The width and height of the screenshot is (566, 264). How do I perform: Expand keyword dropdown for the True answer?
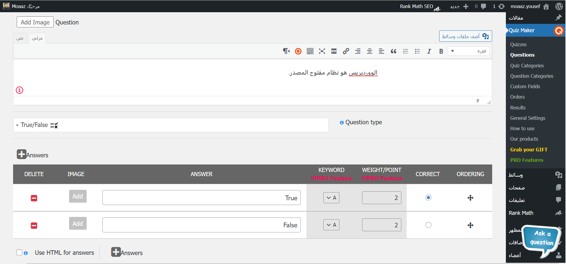point(331,198)
